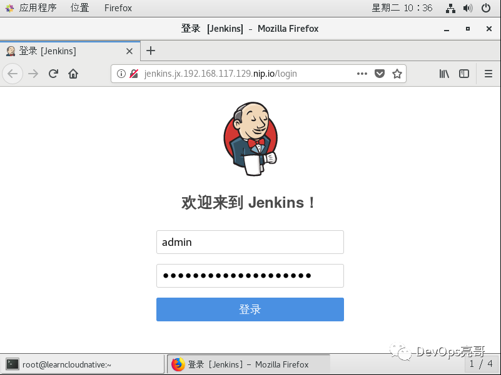The height and width of the screenshot is (375, 501).
Task: Click the Jenkins butler logo image
Action: tap(250, 139)
